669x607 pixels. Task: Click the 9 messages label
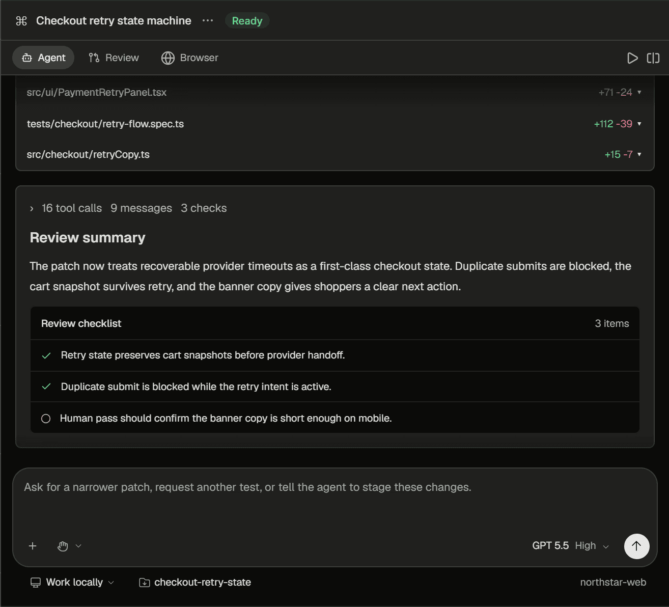point(141,208)
